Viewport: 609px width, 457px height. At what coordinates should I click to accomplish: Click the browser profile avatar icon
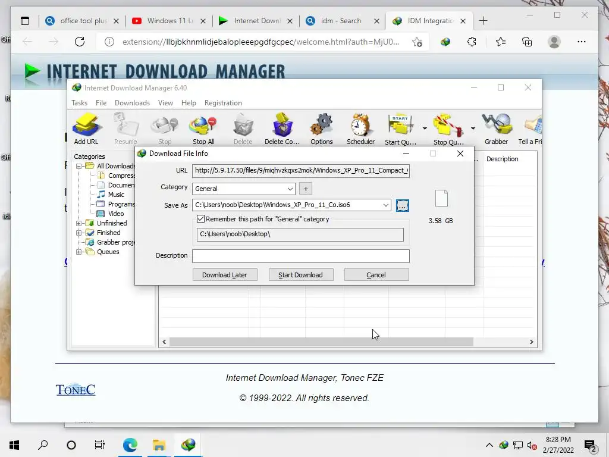[554, 42]
